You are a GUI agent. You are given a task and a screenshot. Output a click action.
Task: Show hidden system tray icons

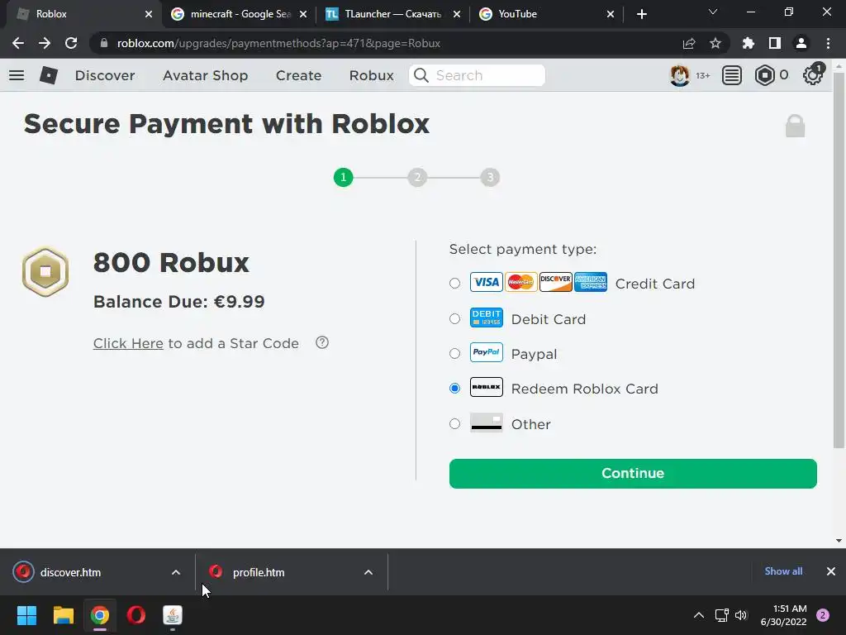699,615
